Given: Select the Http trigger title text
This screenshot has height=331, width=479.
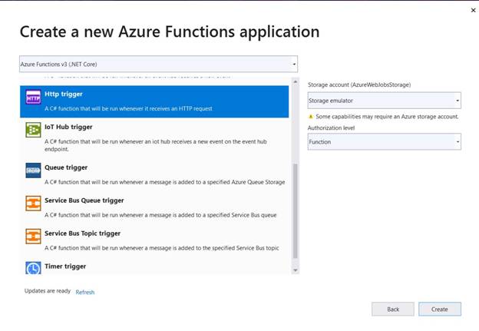Looking at the screenshot, I should (64, 94).
